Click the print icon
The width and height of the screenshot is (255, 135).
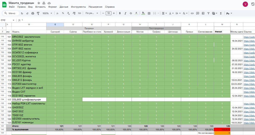[33, 13]
